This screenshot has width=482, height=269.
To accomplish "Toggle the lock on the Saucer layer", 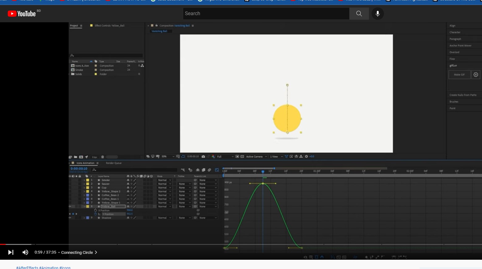I will tap(80, 184).
